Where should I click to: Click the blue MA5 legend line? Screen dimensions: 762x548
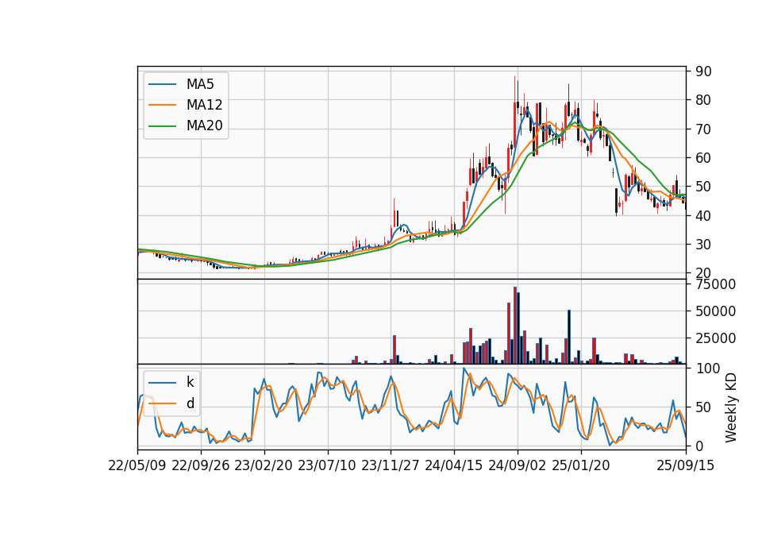coord(162,84)
